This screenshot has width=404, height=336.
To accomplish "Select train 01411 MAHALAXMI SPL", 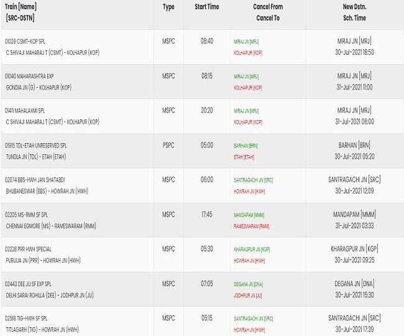I will 25,111.
